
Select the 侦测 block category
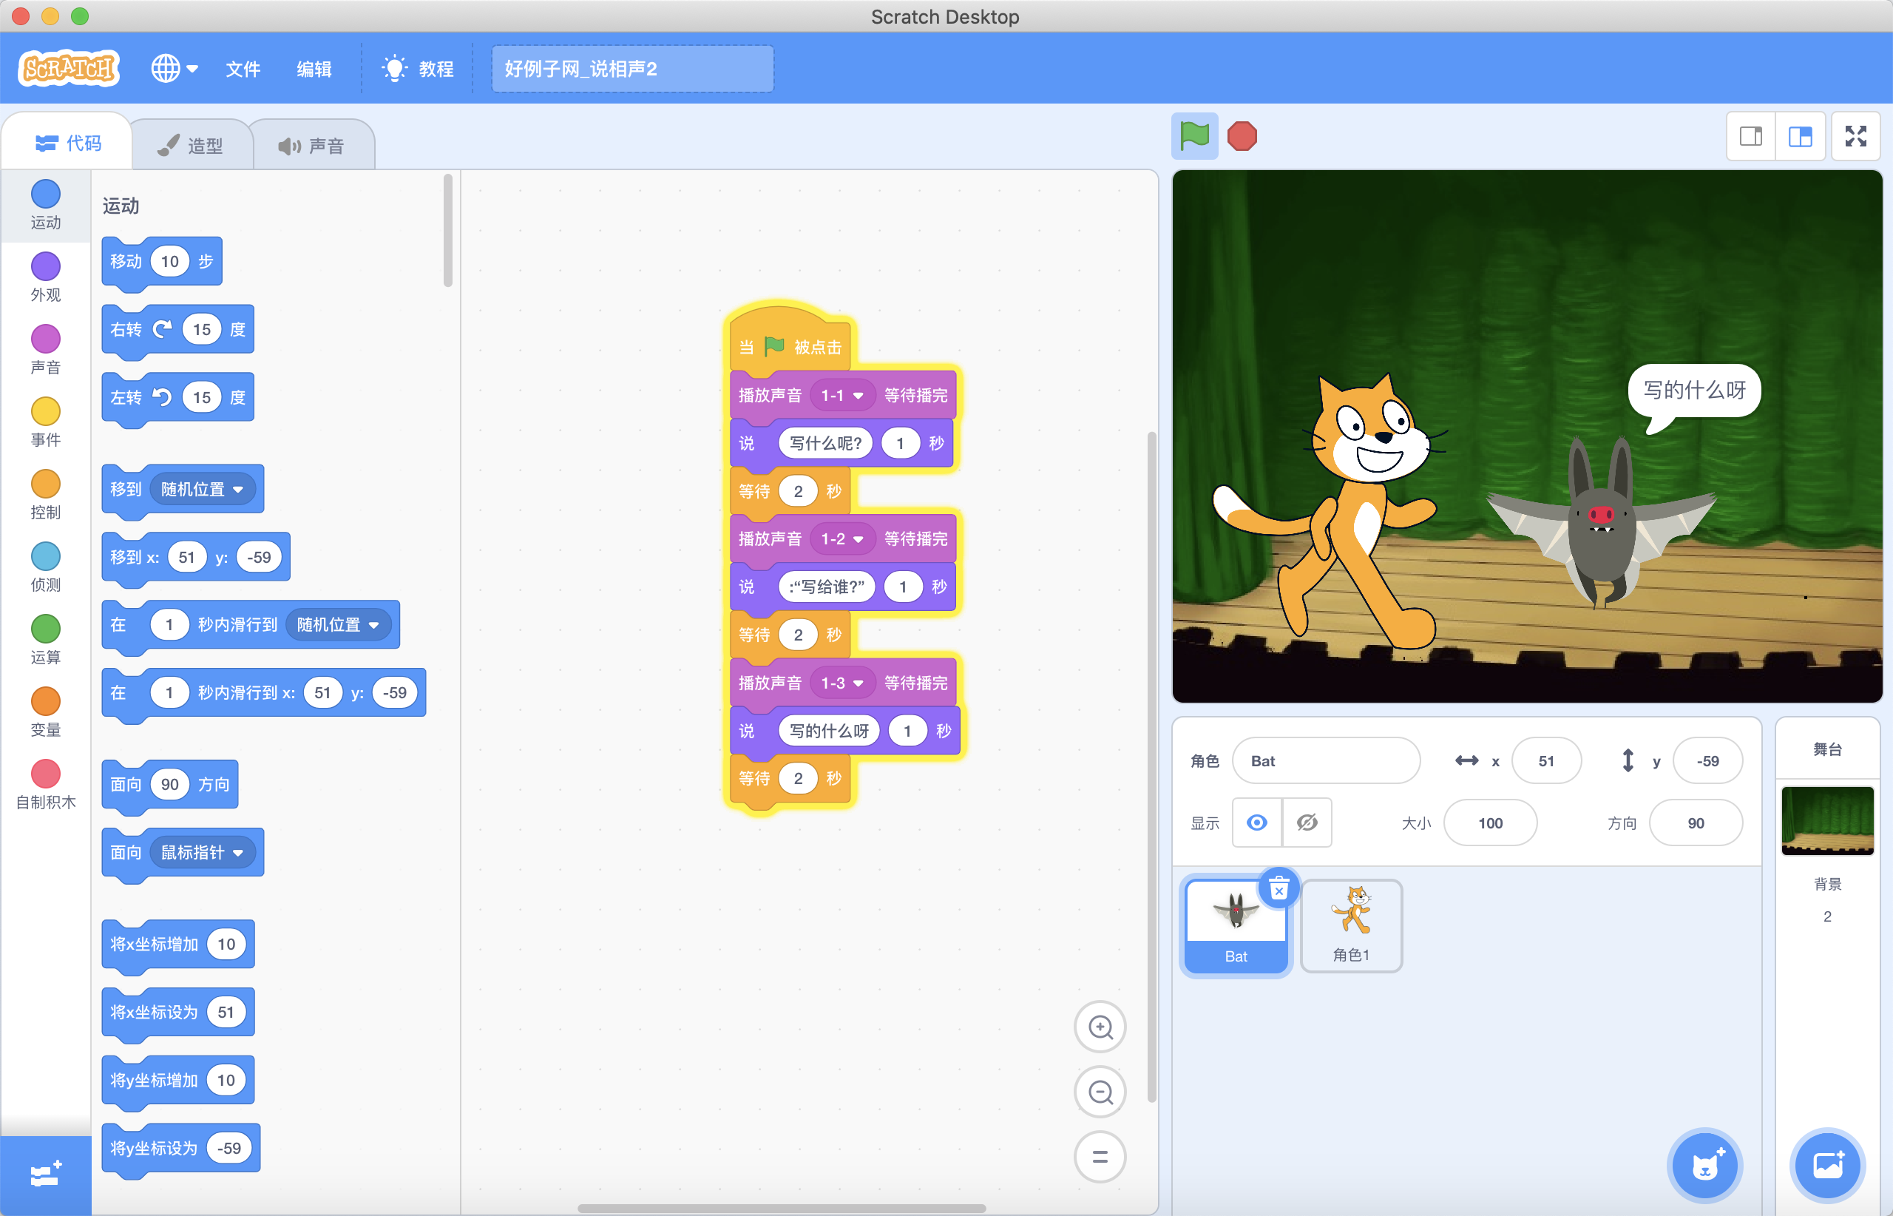(46, 567)
